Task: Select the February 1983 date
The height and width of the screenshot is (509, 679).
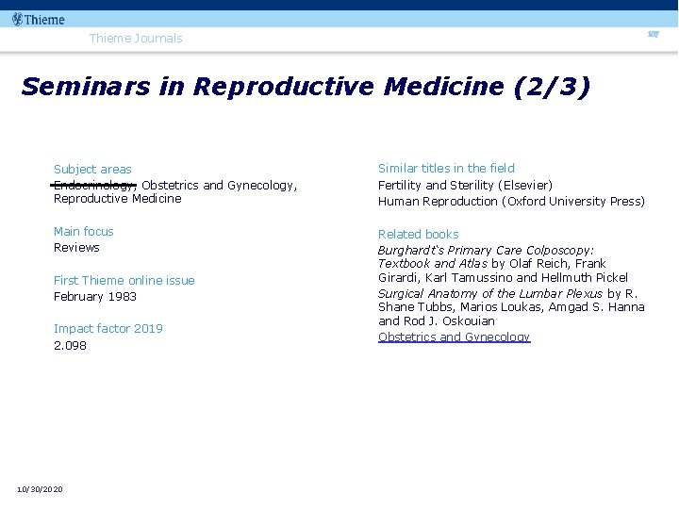Action: [x=95, y=297]
